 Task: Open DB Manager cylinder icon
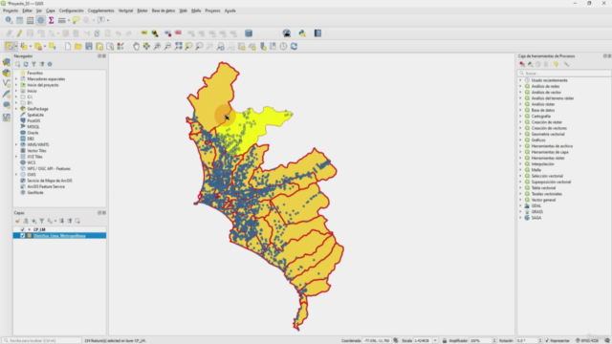pos(249,33)
